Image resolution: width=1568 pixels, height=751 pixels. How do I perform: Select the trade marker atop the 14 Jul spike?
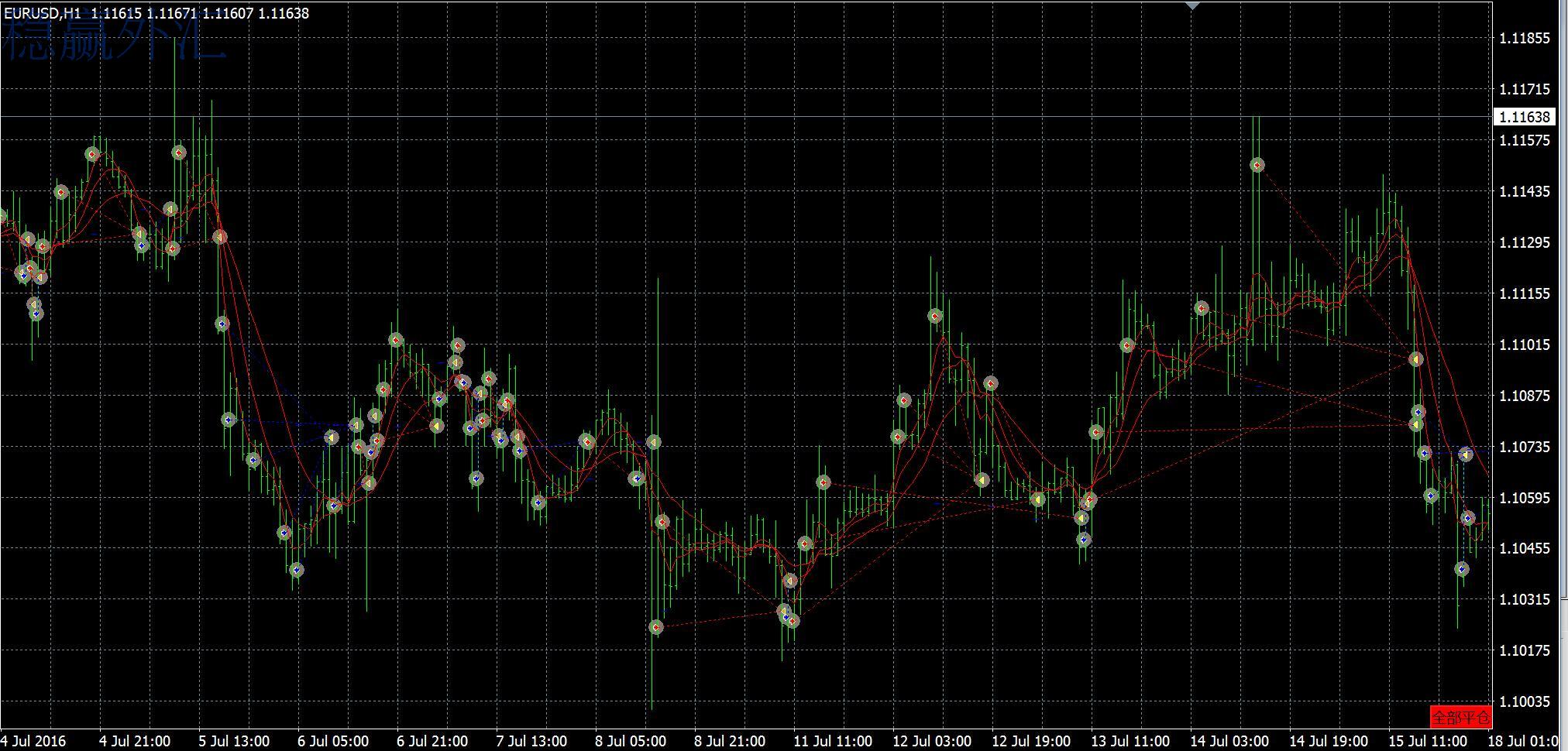click(x=1257, y=165)
